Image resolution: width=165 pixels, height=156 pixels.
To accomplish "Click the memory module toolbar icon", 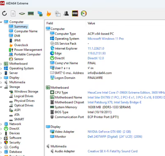I will 31,13.
